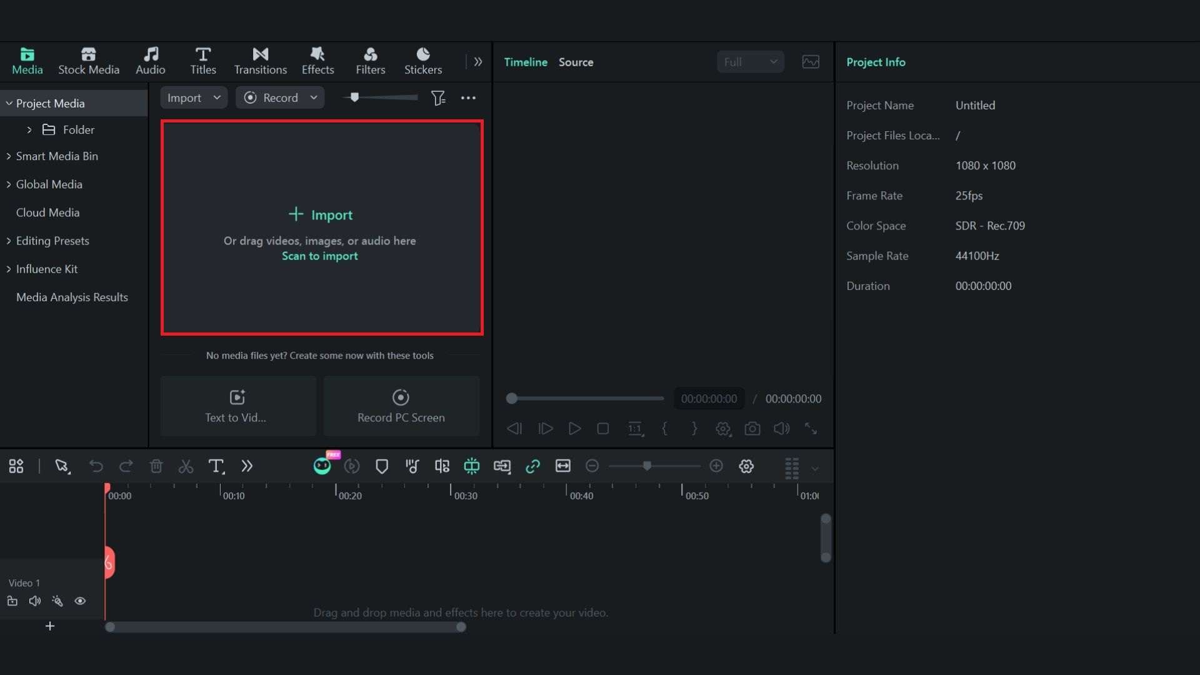This screenshot has height=675, width=1200.
Task: Step to next frame
Action: (545, 429)
